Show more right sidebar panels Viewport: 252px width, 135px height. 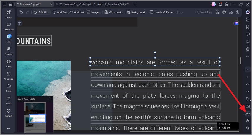[x=248, y=56]
